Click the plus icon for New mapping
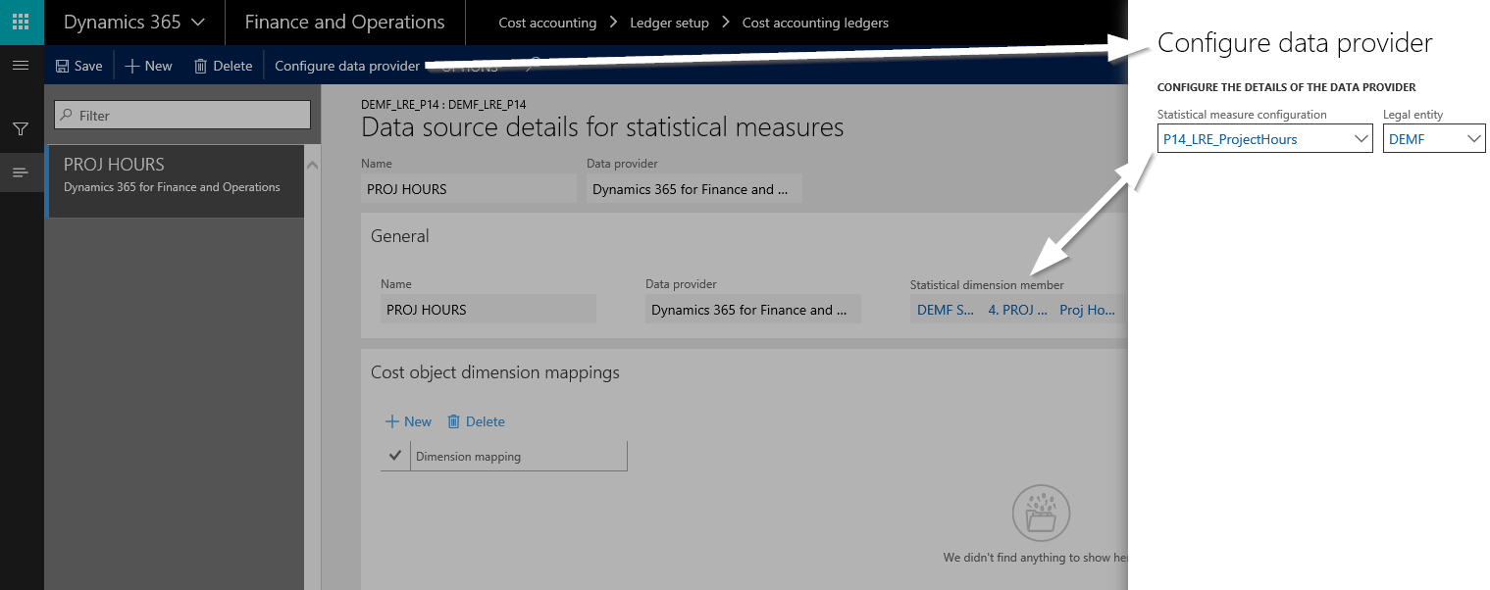 click(x=392, y=421)
